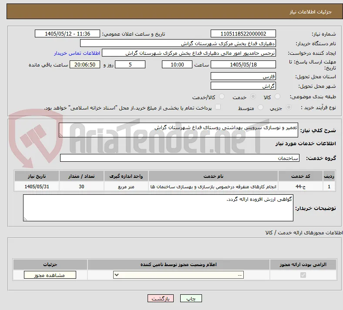Click the days remaining field showing 5

coord(130,65)
